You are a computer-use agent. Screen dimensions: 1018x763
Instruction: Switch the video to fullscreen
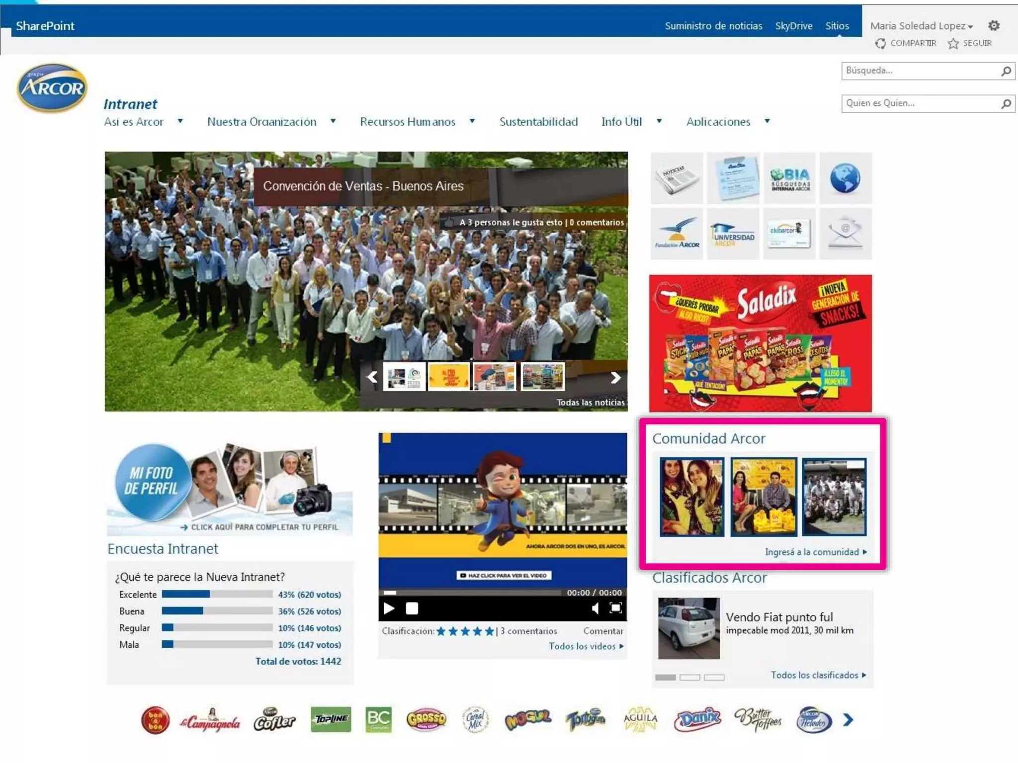615,608
